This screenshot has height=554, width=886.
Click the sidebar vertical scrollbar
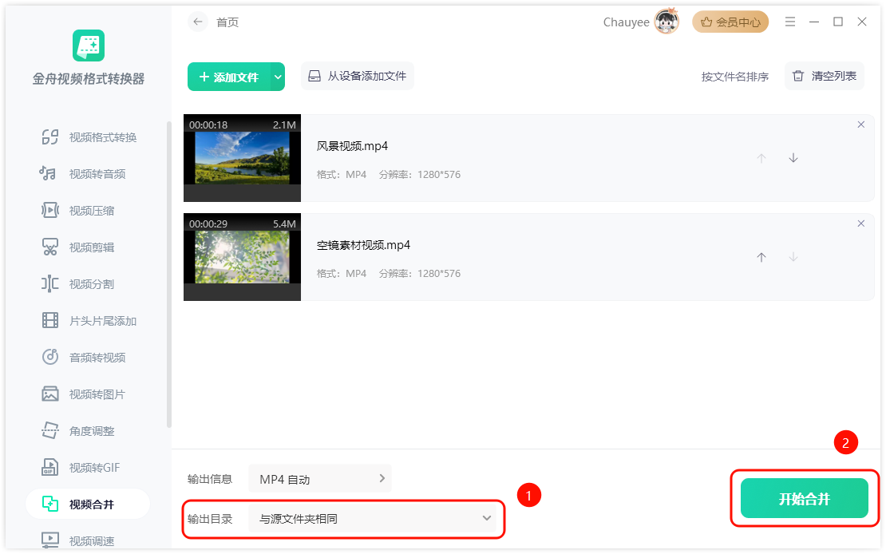click(169, 274)
